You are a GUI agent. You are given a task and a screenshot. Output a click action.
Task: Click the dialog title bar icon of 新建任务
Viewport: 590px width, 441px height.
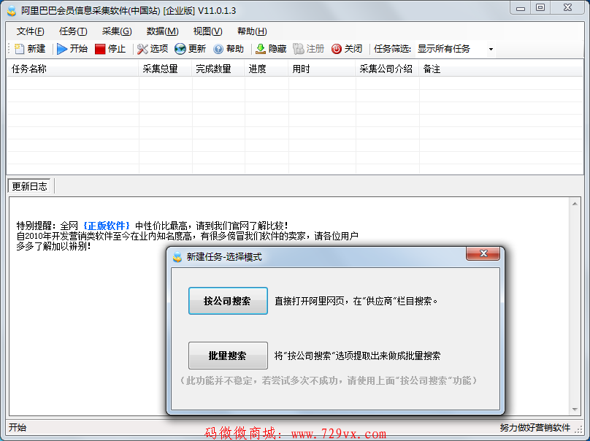point(177,258)
